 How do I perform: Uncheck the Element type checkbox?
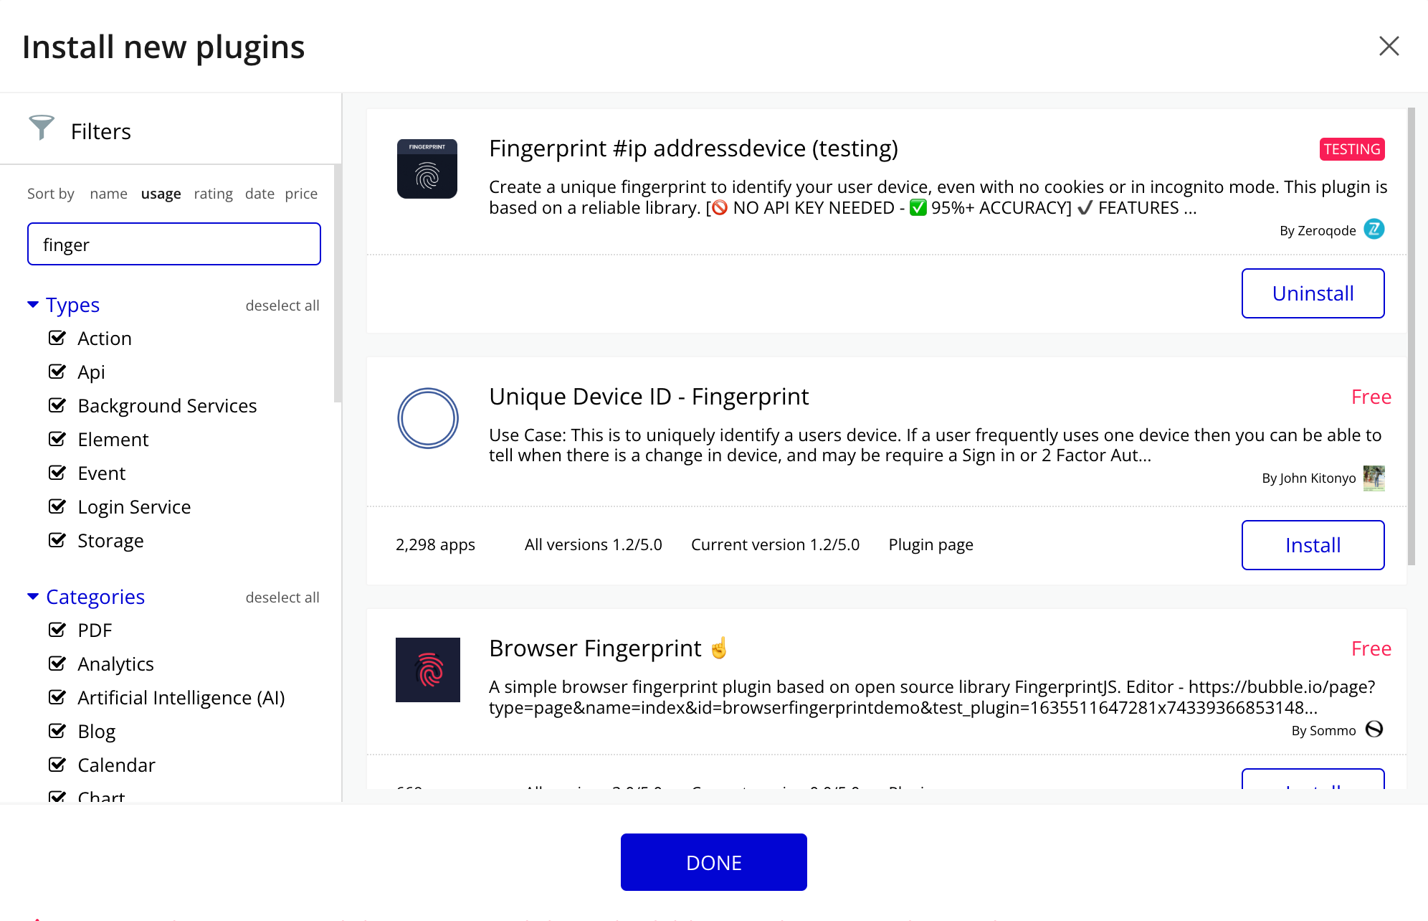(x=57, y=439)
